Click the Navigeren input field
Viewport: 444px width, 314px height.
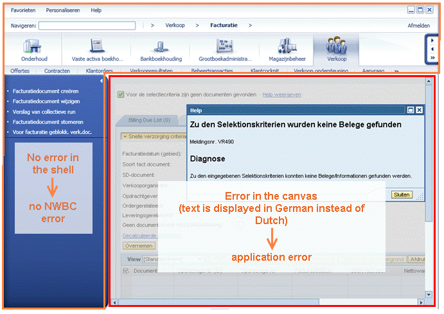(87, 26)
